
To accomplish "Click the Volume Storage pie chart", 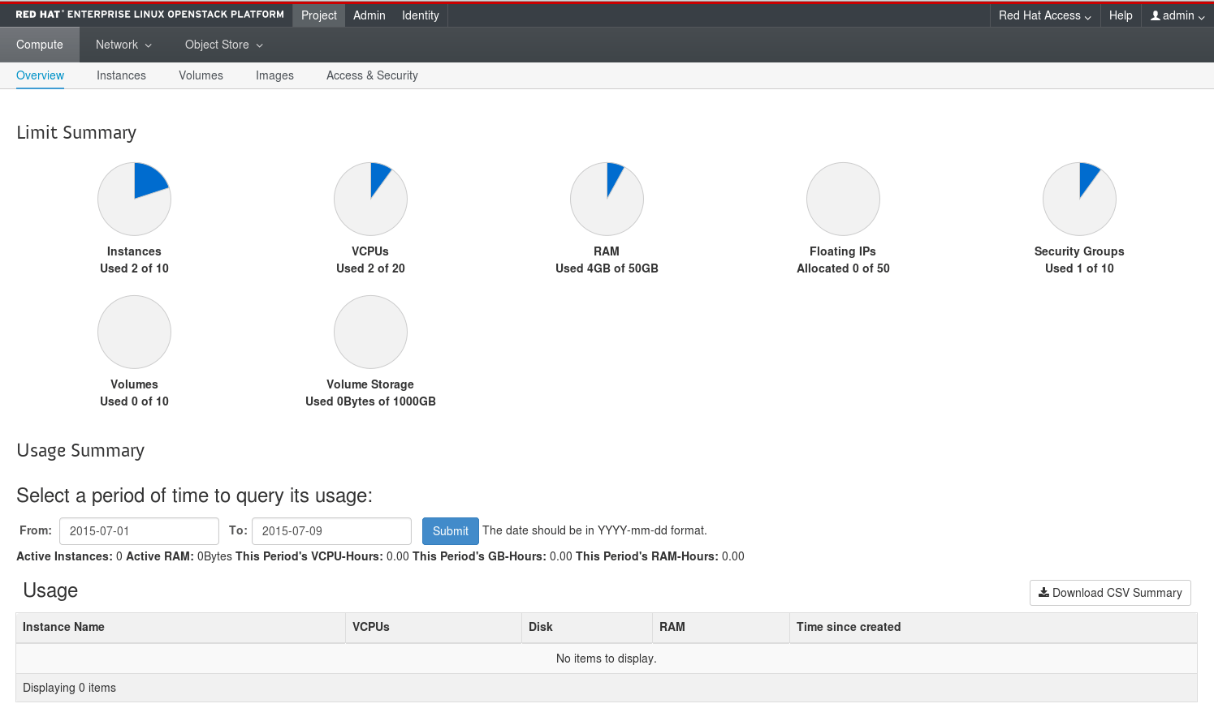I will coord(370,332).
